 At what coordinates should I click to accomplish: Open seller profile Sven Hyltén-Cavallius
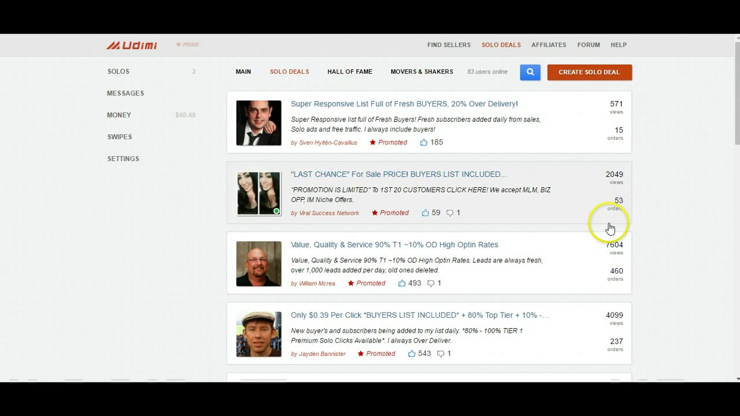point(328,143)
